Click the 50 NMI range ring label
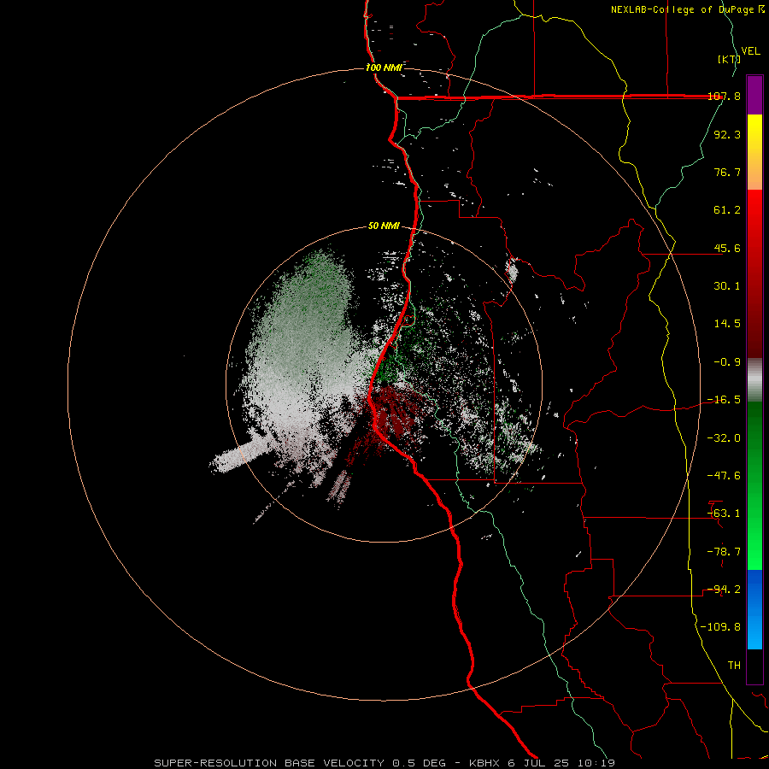 [x=384, y=226]
